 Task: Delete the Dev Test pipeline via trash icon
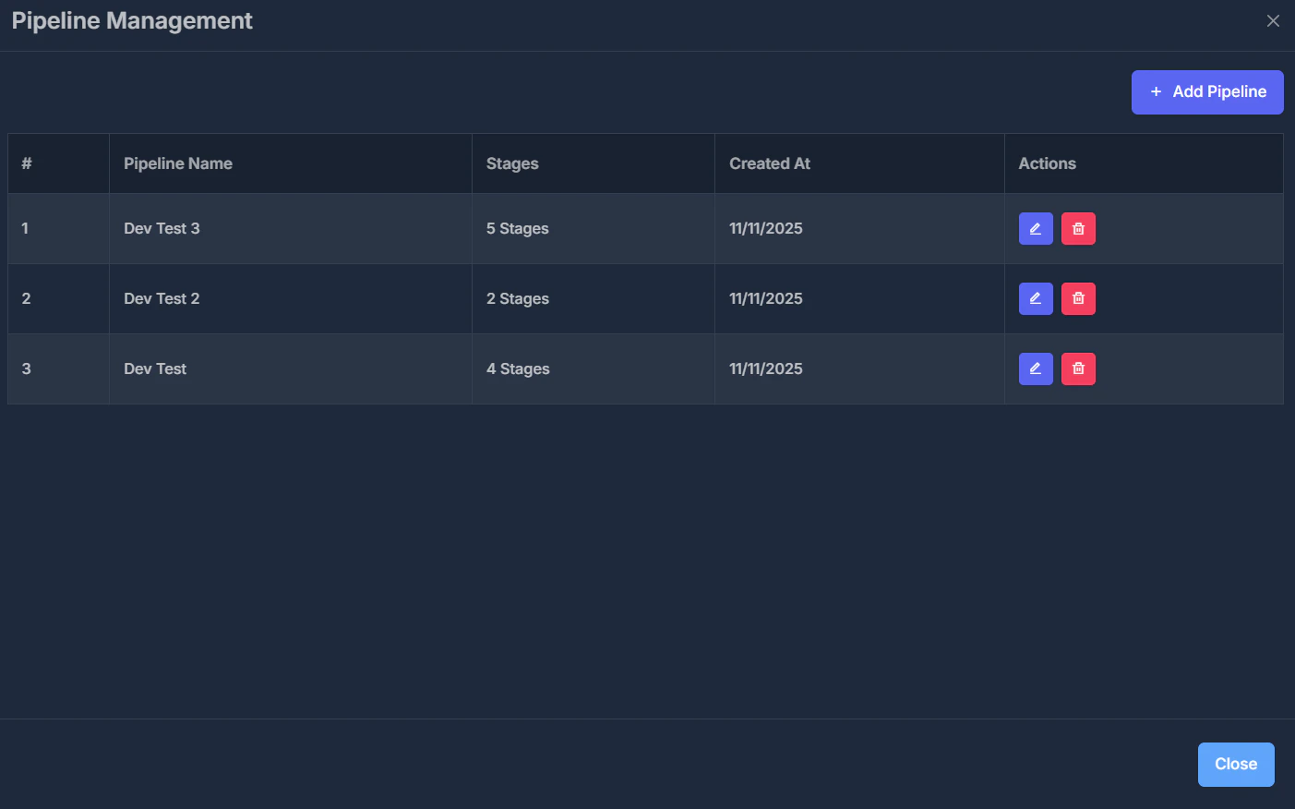[x=1078, y=368]
